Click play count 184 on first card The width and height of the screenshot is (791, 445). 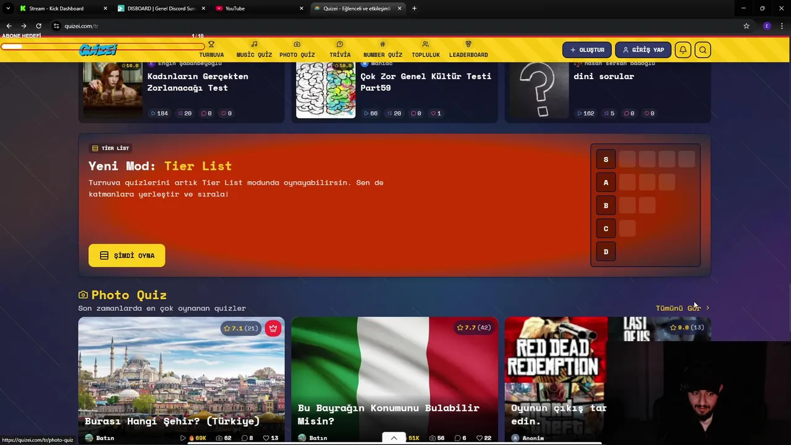click(x=159, y=113)
